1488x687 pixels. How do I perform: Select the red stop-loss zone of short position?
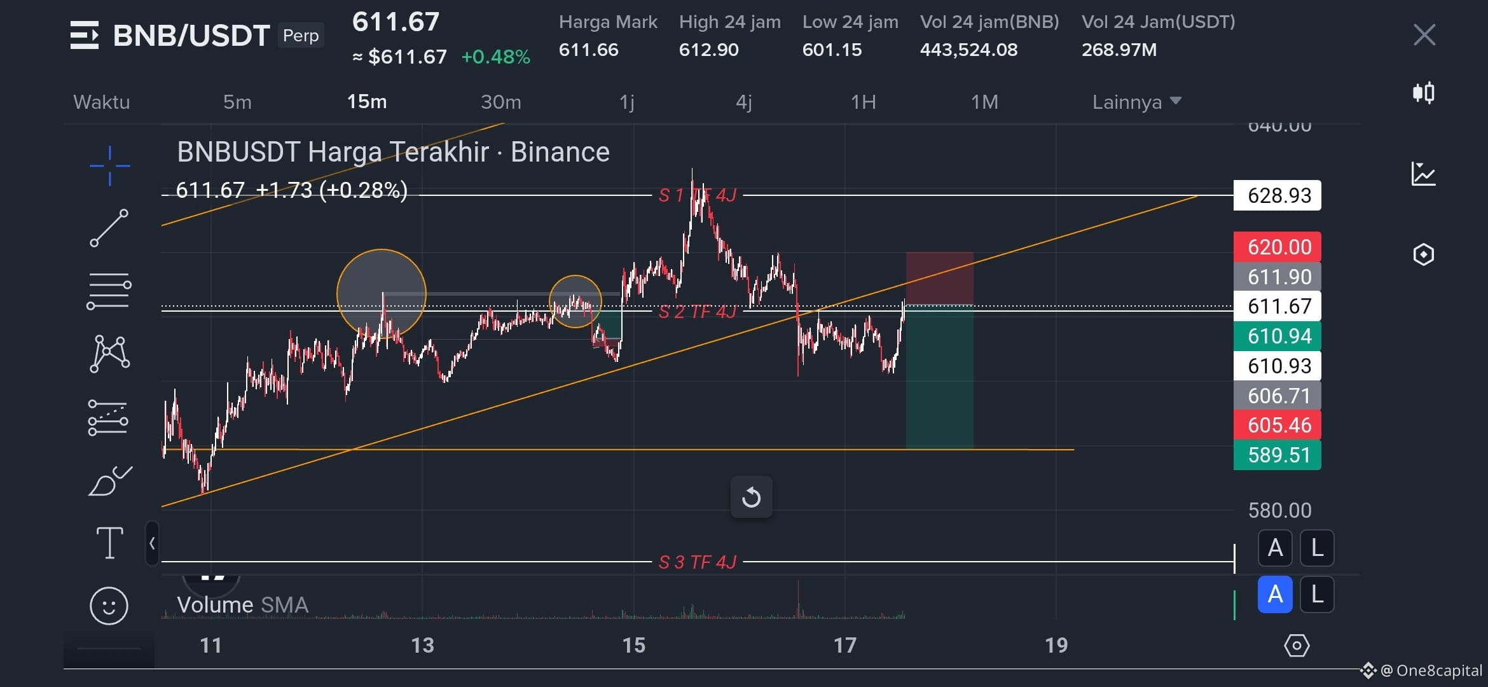940,279
